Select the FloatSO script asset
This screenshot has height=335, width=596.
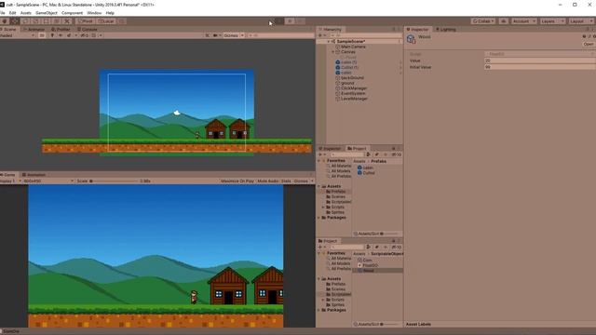pos(367,265)
